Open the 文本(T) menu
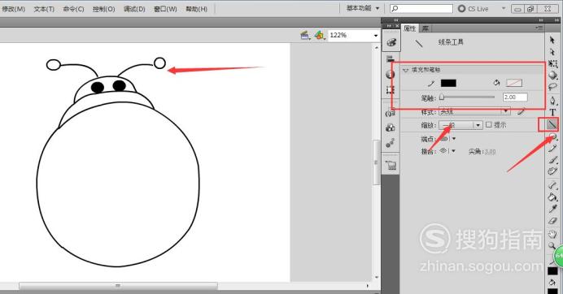 44,9
